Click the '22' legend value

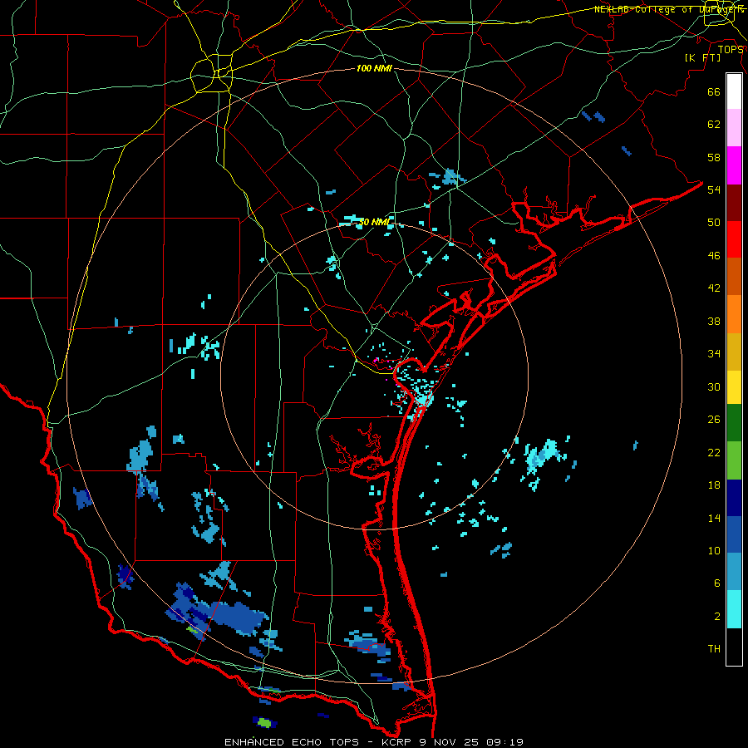pos(714,452)
